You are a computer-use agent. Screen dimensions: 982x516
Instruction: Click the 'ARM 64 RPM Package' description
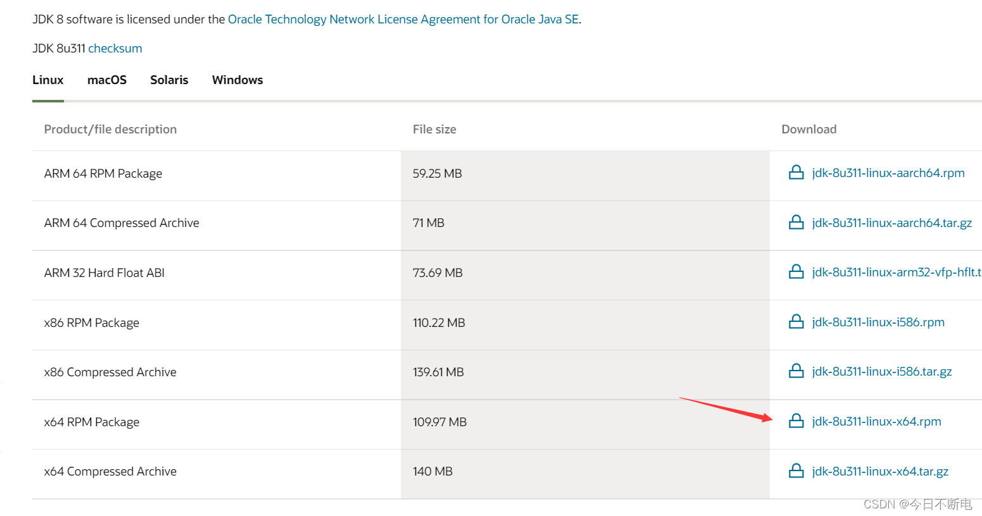click(103, 173)
